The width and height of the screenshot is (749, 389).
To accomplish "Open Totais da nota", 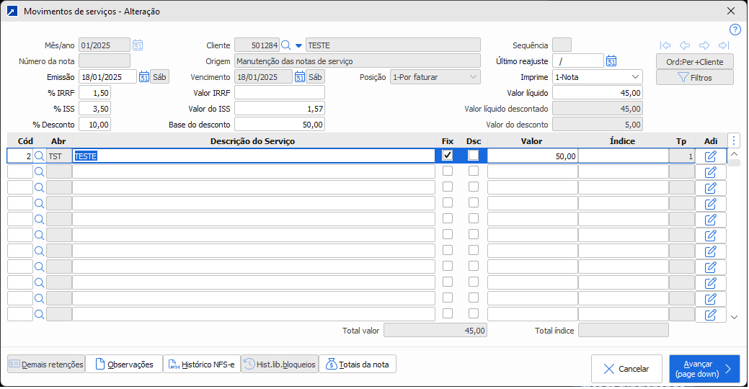I will pyautogui.click(x=357, y=365).
